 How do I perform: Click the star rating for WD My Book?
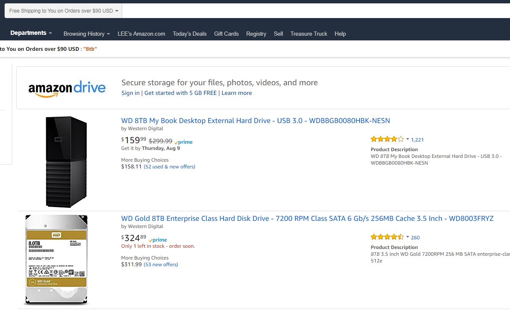click(387, 139)
